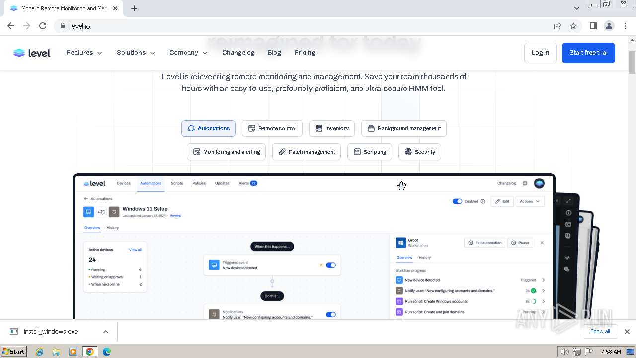The height and width of the screenshot is (358, 636).
Task: Select the Inventory feature tab
Action: [332, 128]
